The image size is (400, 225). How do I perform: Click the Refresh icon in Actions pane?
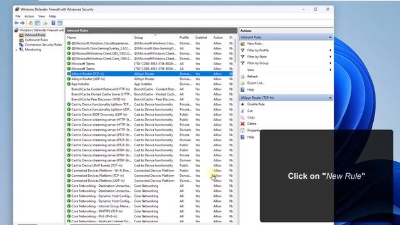(x=242, y=76)
